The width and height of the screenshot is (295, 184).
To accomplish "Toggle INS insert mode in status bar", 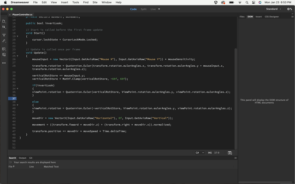I will click(x=210, y=153).
